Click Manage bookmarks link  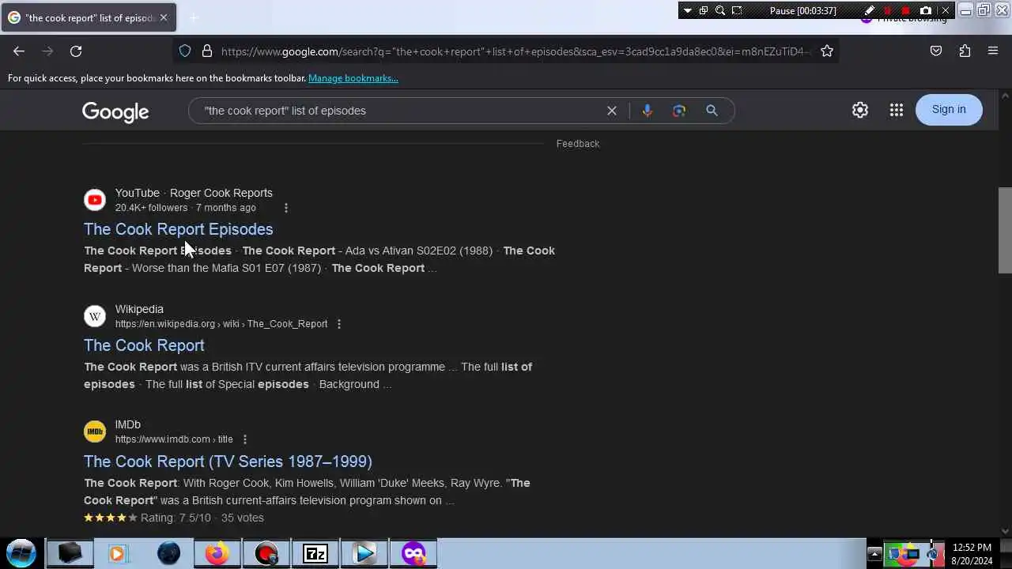coord(353,78)
